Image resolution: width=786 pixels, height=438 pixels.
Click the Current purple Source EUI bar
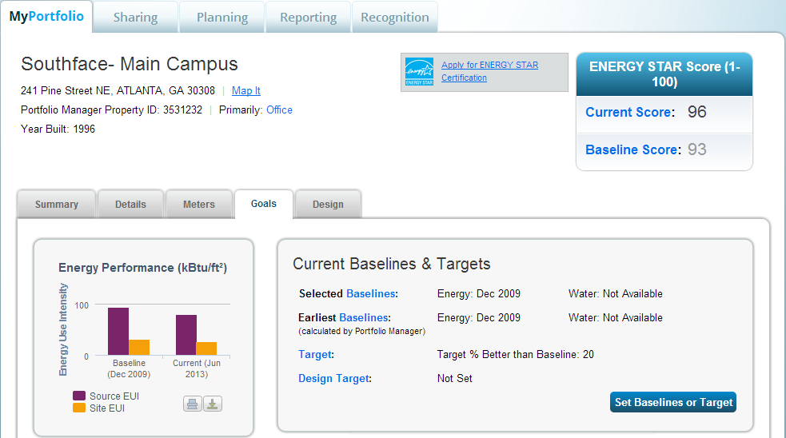click(186, 335)
